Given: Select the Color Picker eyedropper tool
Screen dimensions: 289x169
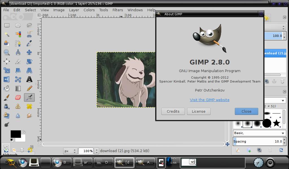Looking at the screenshot, I should [x=29, y=43].
